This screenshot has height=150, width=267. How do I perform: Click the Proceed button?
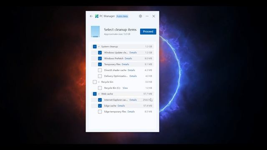point(148,32)
